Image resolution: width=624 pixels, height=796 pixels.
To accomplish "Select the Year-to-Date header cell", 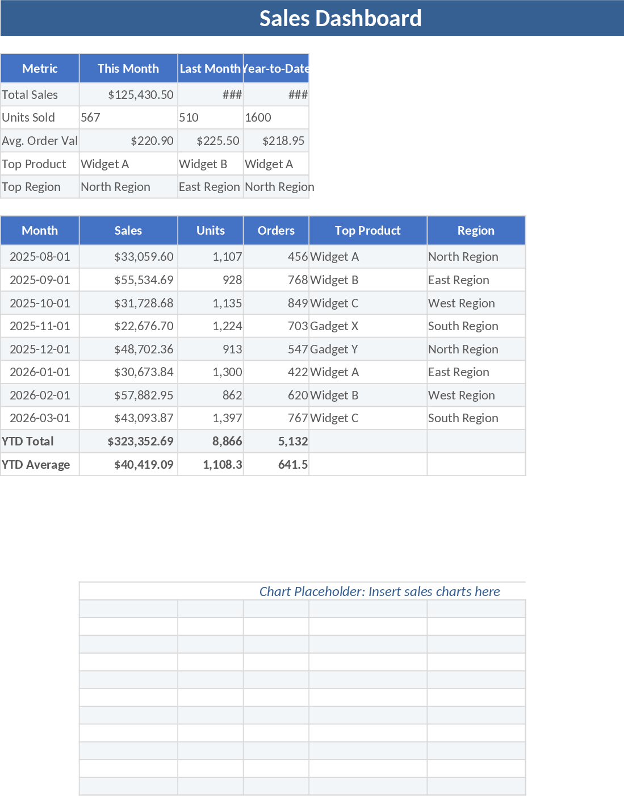I will [x=276, y=68].
